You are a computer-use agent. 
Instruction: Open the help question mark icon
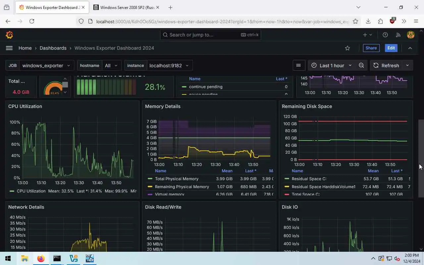click(x=385, y=35)
